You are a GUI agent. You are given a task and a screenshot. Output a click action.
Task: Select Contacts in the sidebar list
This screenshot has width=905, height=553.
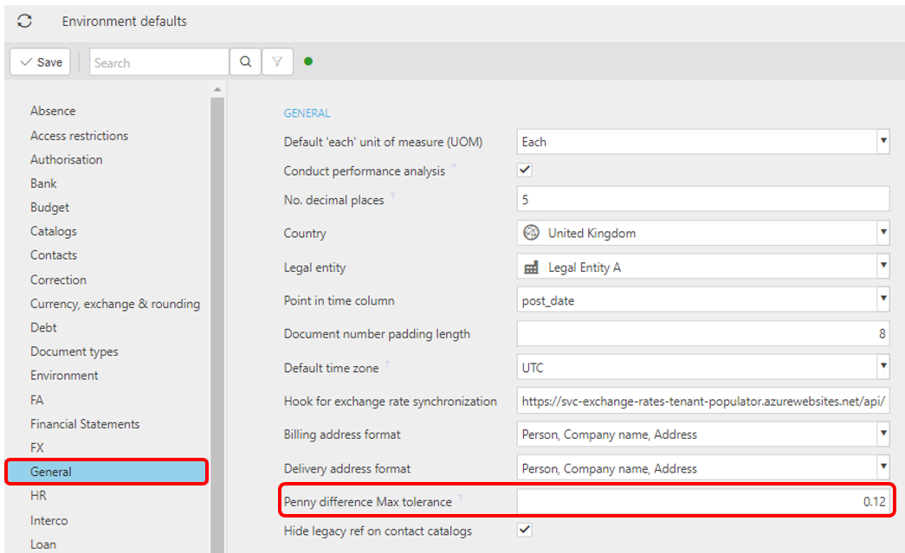53,255
